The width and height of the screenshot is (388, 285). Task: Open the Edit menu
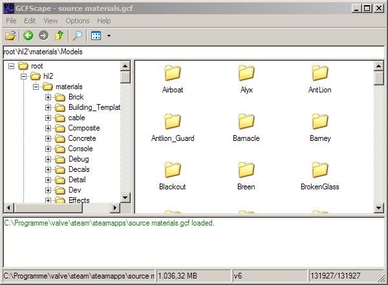point(30,21)
